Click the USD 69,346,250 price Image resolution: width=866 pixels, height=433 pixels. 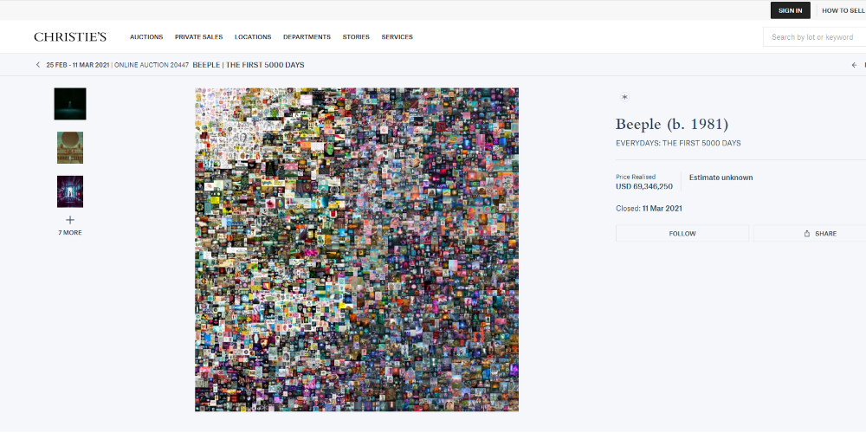(644, 187)
